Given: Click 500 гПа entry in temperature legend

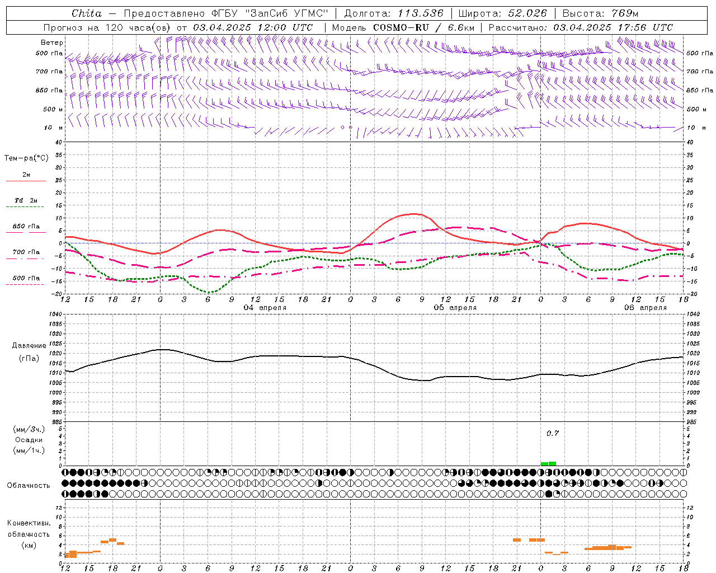Looking at the screenshot, I should [x=26, y=278].
